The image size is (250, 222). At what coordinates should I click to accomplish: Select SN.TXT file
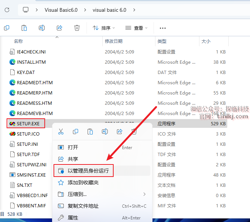click(25, 185)
